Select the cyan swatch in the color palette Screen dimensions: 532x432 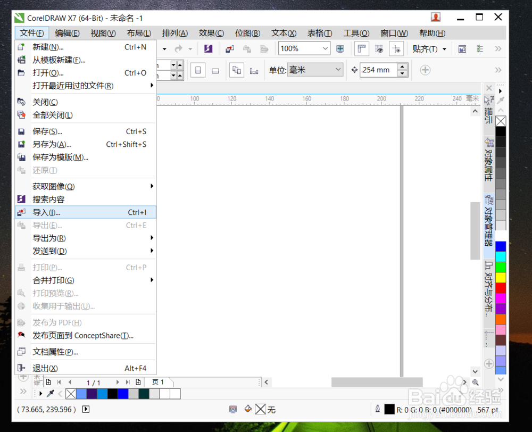point(500,256)
